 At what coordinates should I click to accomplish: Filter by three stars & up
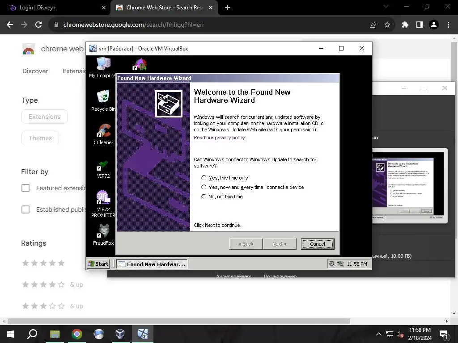[53, 306]
